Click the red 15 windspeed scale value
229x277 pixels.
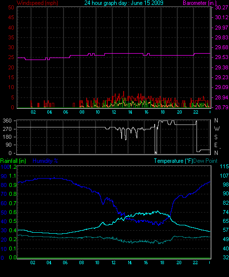pyautogui.click(x=11, y=78)
